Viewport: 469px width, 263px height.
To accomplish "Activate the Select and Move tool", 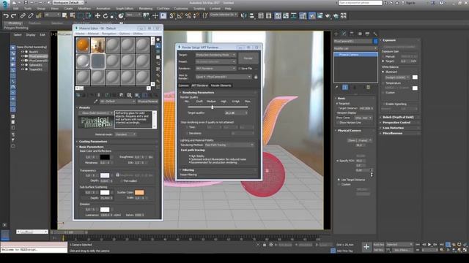I will click(x=97, y=16).
